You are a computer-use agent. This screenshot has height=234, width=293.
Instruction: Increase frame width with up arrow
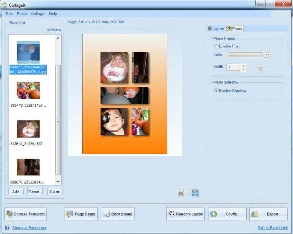tap(243, 66)
